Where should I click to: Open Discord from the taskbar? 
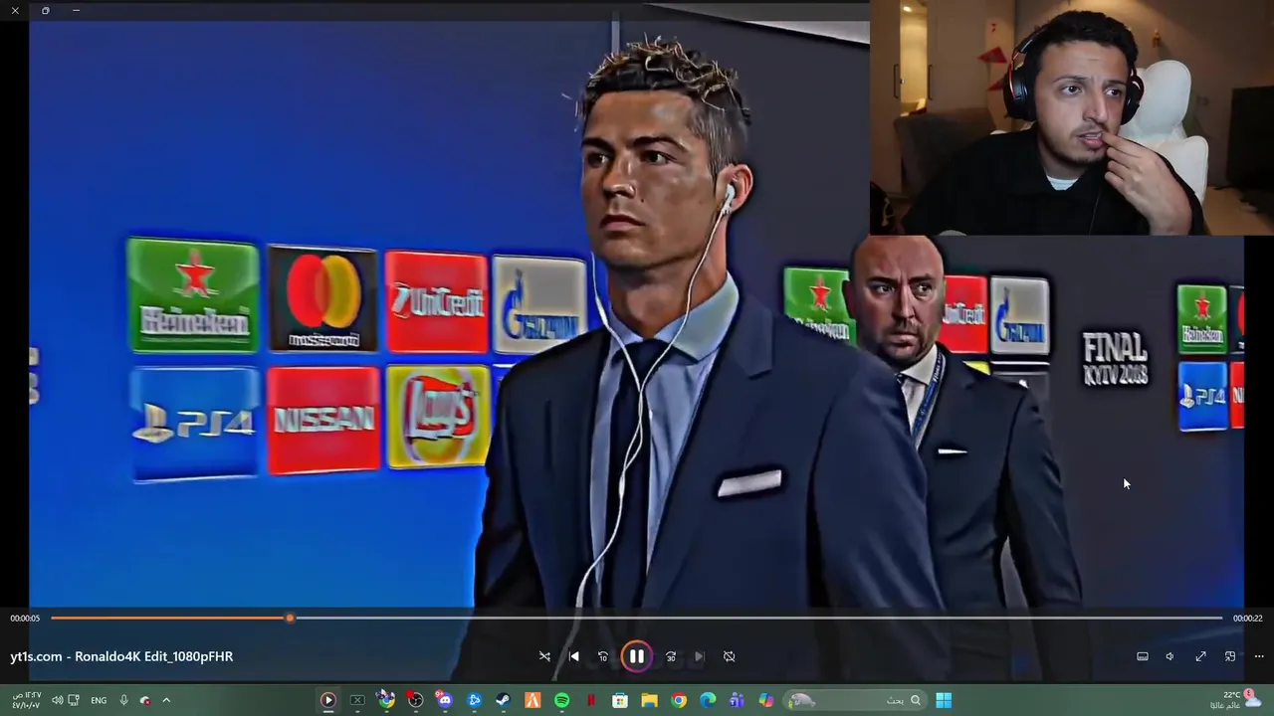pos(445,700)
